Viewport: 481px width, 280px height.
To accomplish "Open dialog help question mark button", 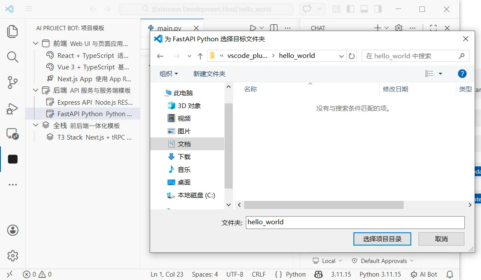I will coord(462,74).
